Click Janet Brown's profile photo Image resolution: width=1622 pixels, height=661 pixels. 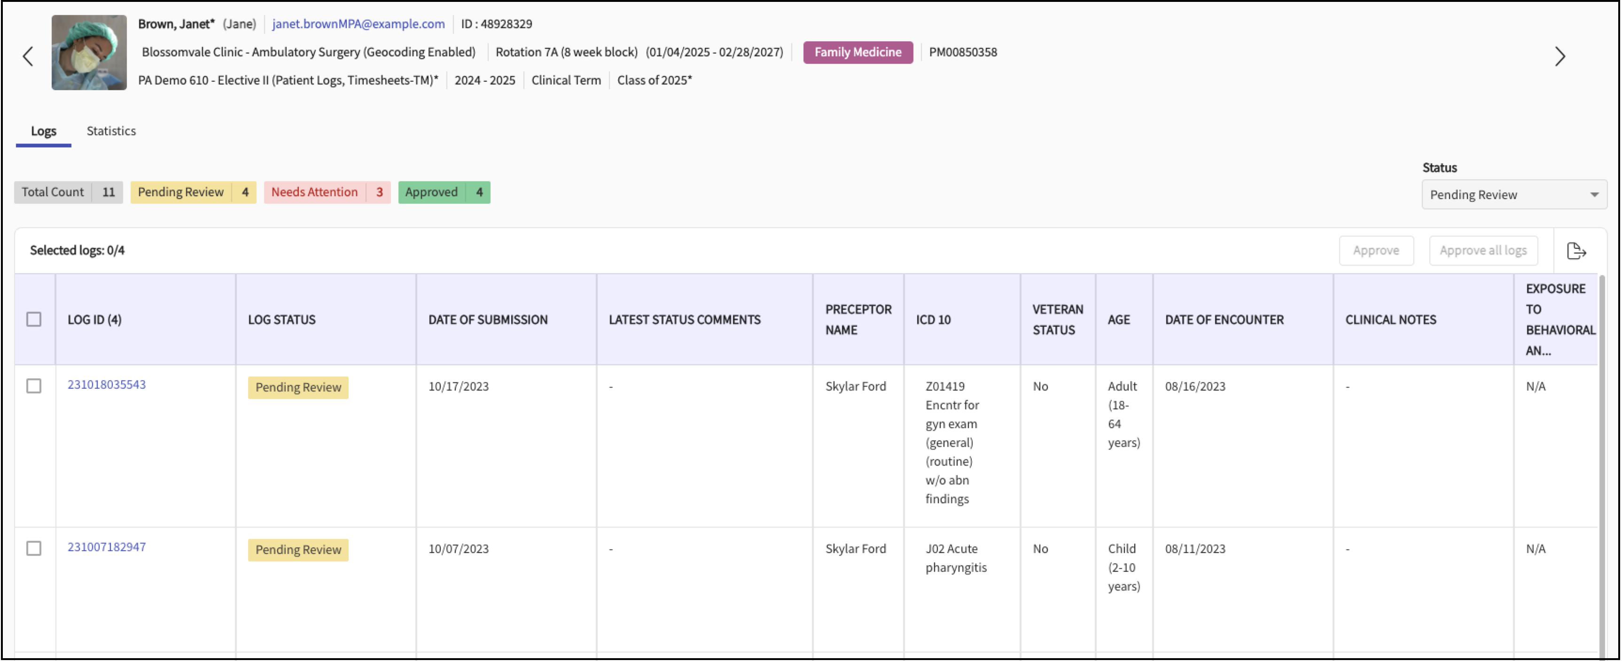coord(89,53)
